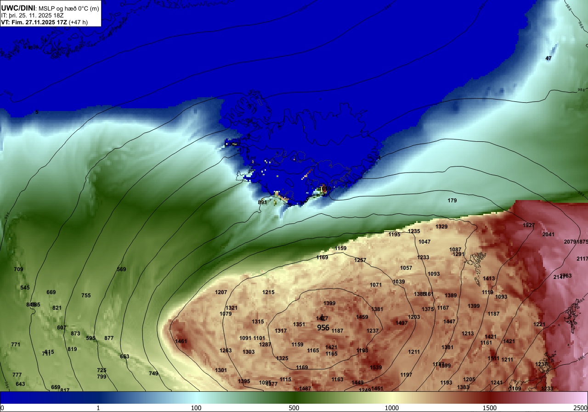The height and width of the screenshot is (412, 588).
Task: Click the 1497 height value
Action: tap(401, 323)
